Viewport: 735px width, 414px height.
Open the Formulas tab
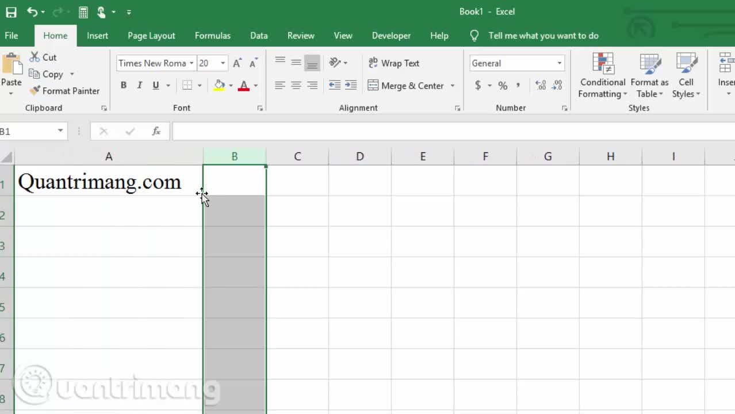(213, 36)
